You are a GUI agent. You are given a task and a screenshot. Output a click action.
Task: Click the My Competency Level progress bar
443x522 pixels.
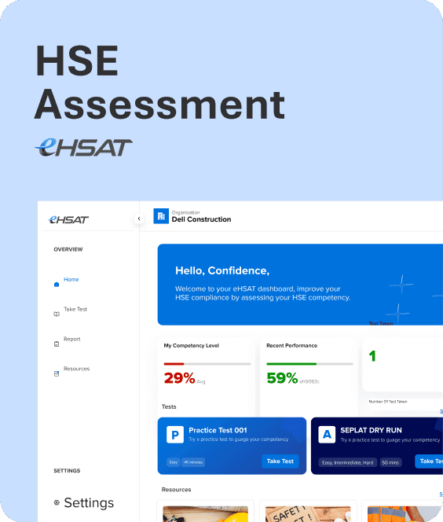pyautogui.click(x=207, y=364)
